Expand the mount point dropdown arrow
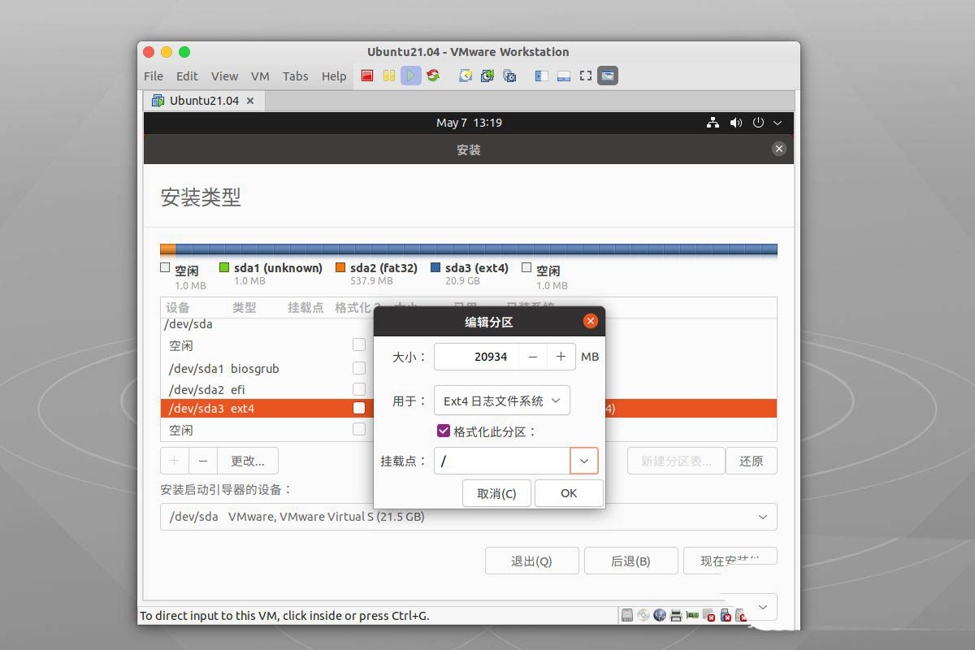The image size is (975, 650). [584, 461]
